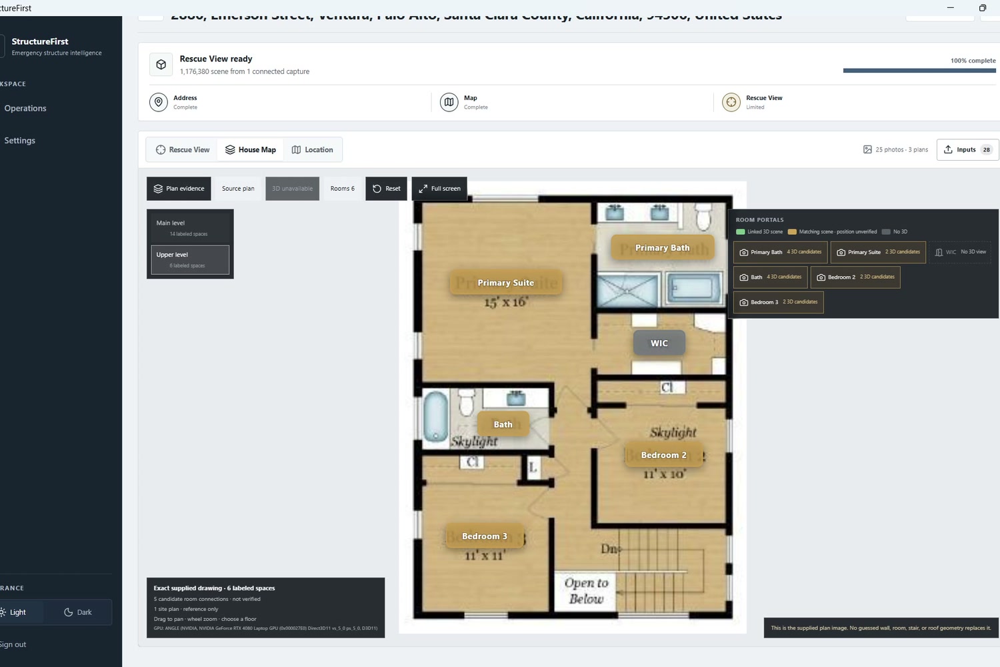1000x667 pixels.
Task: Click the Bedroom 2 label on floor plan
Action: (x=664, y=455)
